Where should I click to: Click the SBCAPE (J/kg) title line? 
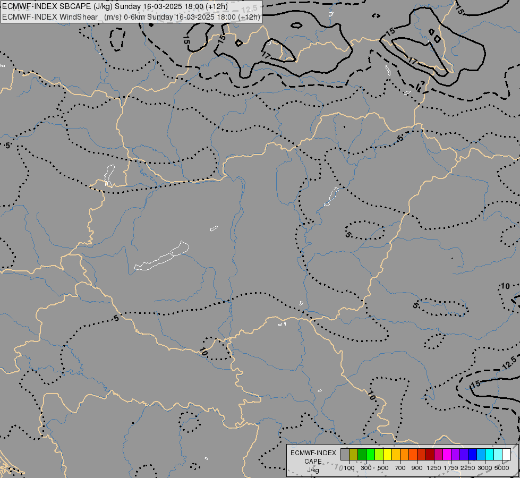[115, 7]
